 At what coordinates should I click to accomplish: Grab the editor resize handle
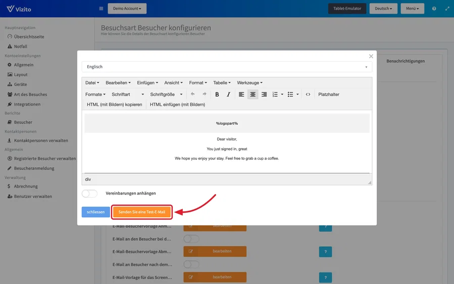pyautogui.click(x=370, y=182)
